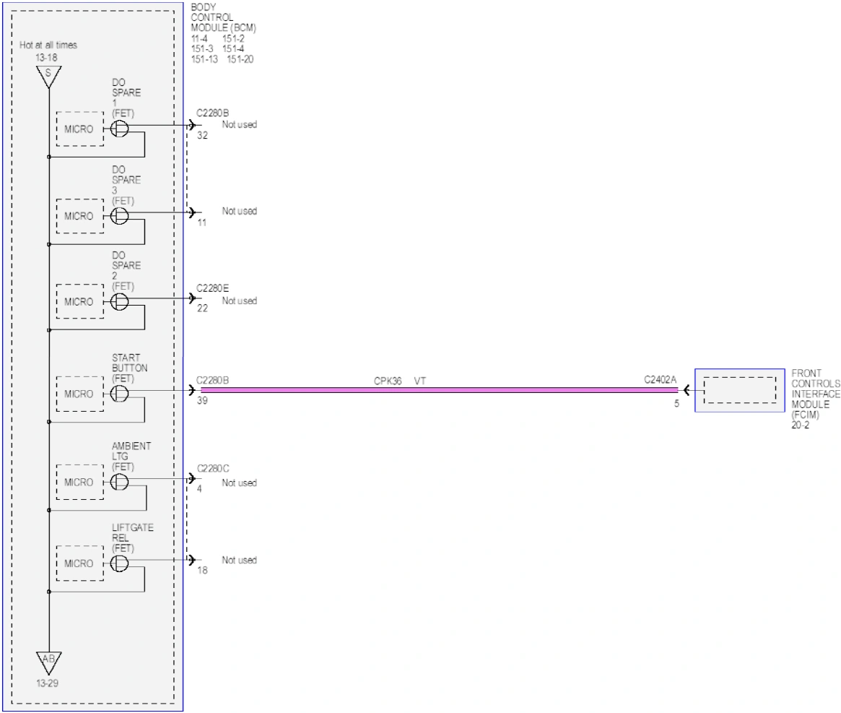Image resolution: width=841 pixels, height=713 pixels.
Task: Click the MICRO box beside AMBIENT LTG
Action: (80, 482)
